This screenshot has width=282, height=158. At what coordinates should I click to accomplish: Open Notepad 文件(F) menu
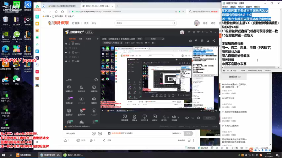[225, 7]
